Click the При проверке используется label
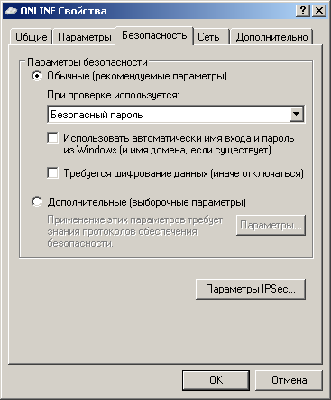331x400 pixels. click(x=113, y=95)
